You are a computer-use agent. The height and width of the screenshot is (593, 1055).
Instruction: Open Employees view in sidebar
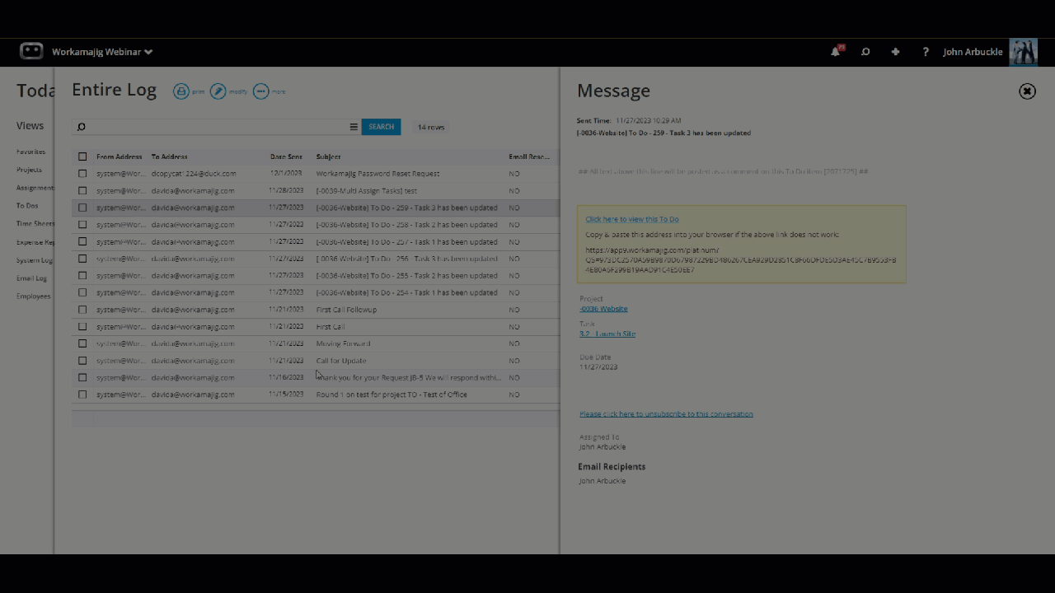pyautogui.click(x=34, y=296)
